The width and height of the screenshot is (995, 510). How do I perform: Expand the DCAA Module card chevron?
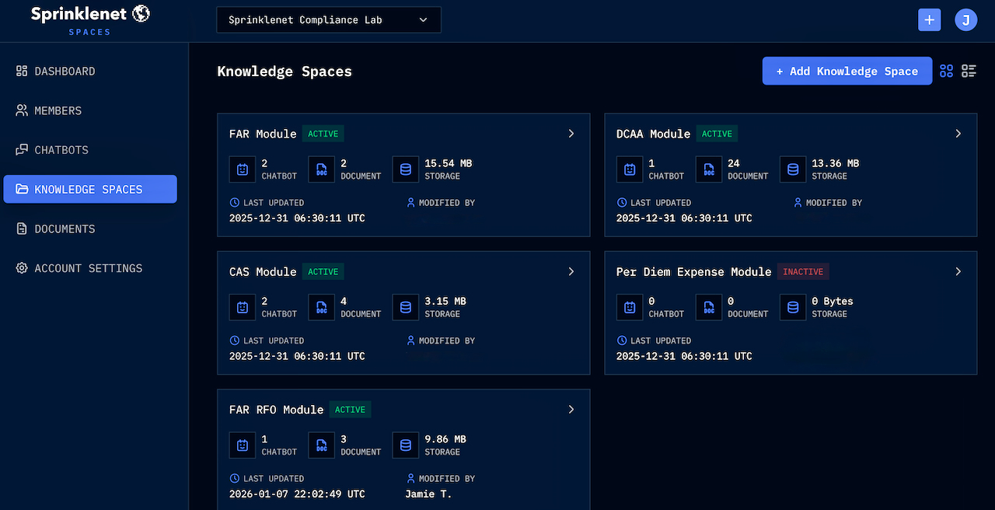(958, 134)
